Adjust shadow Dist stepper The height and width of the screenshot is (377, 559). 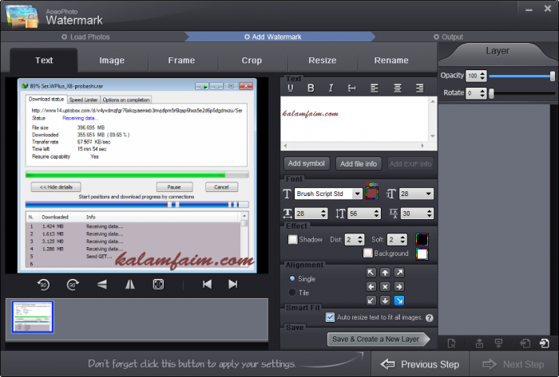click(x=360, y=240)
